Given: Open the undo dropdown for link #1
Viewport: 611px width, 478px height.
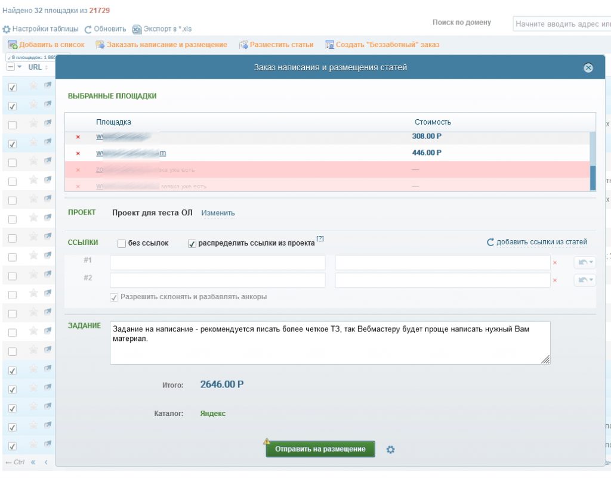Looking at the screenshot, I should coord(585,262).
